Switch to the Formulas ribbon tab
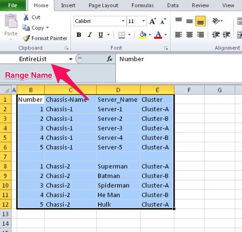This screenshot has width=242, height=232. [143, 5]
